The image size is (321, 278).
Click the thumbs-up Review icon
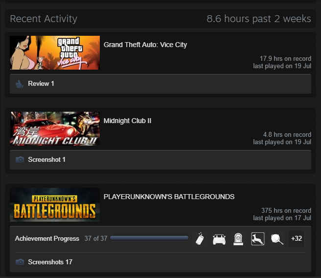tap(20, 84)
